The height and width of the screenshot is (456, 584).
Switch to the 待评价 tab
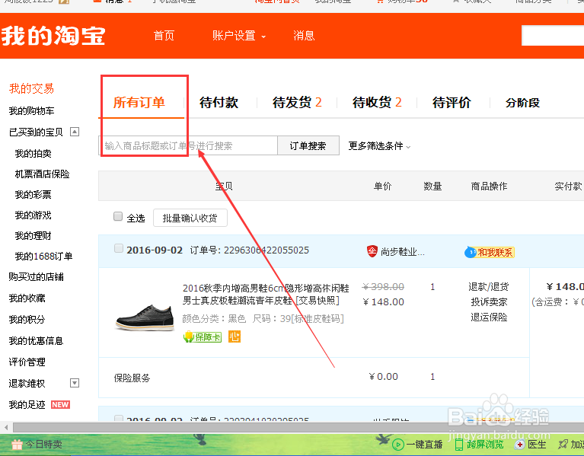(x=452, y=102)
